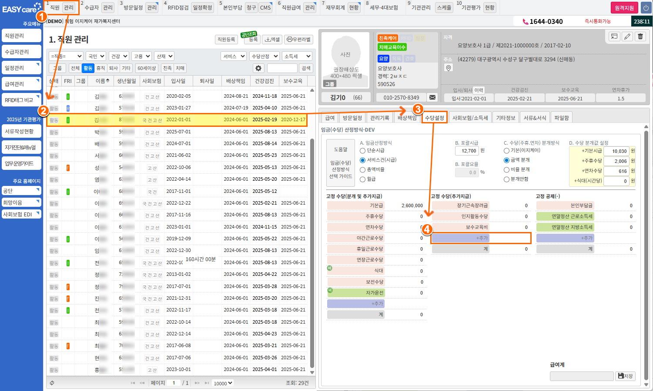Screen dimensions: 653x391
Task: Click the search text field beside 검색
Action: [x=282, y=68]
